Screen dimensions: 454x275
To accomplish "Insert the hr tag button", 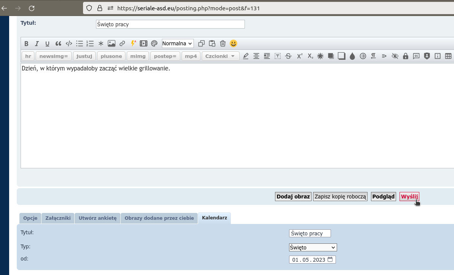I will [28, 56].
